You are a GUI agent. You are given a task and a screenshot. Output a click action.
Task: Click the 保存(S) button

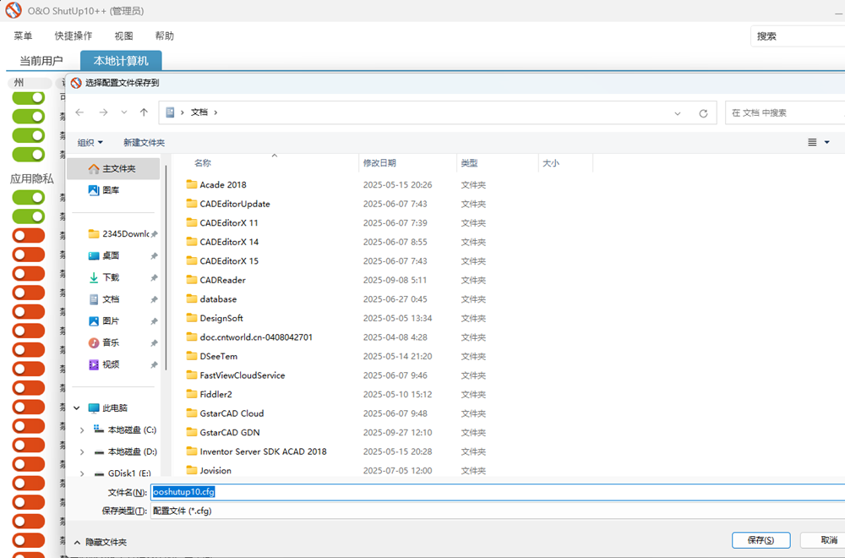pos(760,540)
